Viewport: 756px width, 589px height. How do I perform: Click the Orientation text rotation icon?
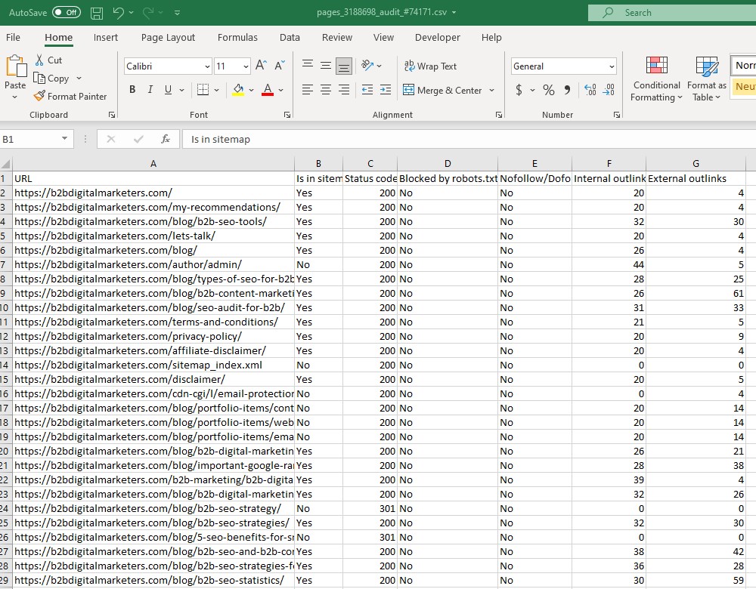coord(368,65)
